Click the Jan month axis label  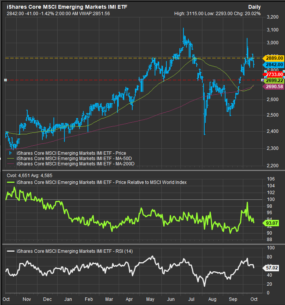68,299
